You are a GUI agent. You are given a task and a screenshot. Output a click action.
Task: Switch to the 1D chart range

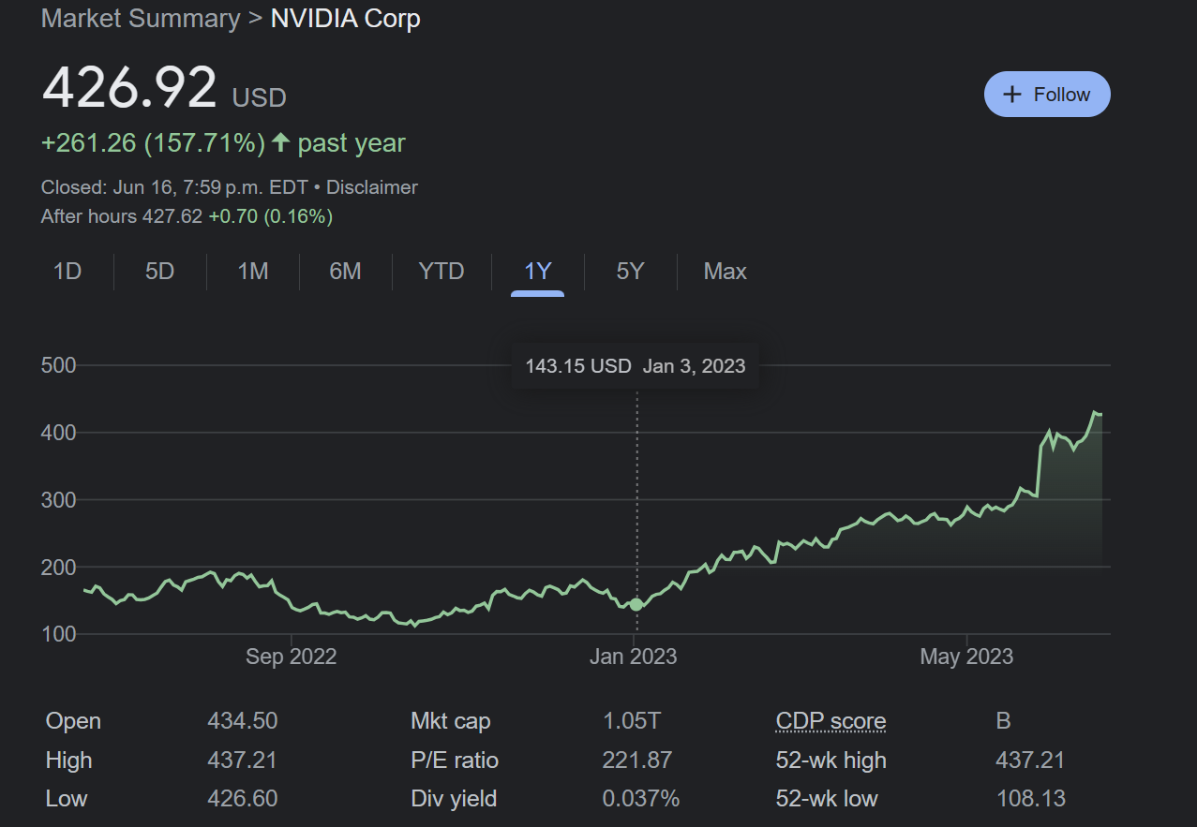67,272
